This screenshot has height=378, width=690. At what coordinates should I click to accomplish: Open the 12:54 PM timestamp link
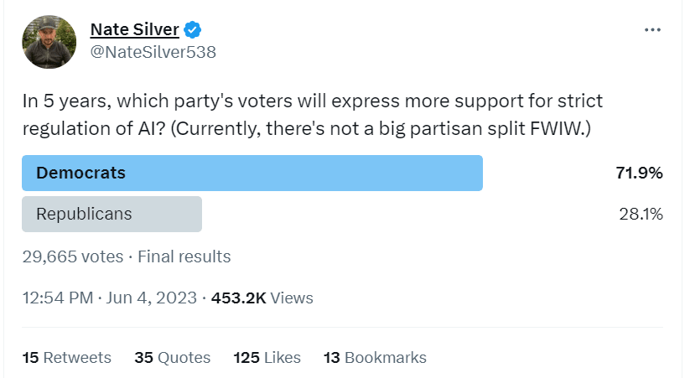pos(57,298)
